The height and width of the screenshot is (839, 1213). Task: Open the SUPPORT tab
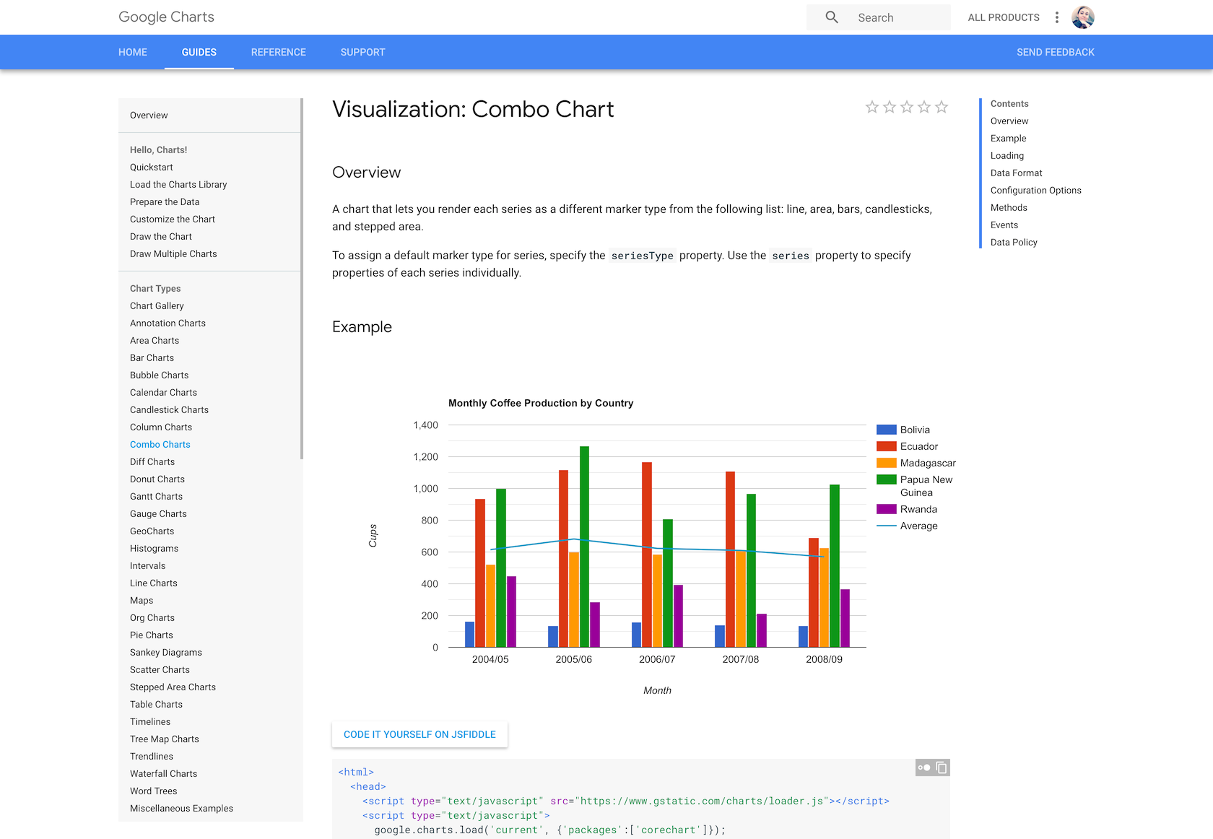click(x=362, y=52)
